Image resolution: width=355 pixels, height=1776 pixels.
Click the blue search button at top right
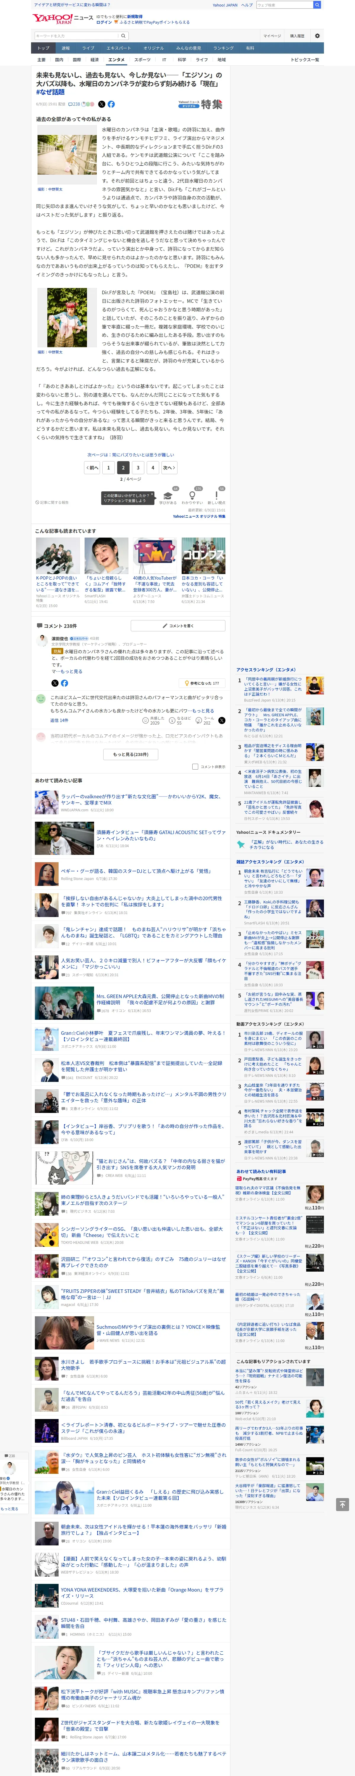point(317,5)
